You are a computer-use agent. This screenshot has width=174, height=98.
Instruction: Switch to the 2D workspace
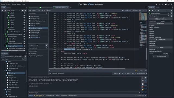pos(80,4)
